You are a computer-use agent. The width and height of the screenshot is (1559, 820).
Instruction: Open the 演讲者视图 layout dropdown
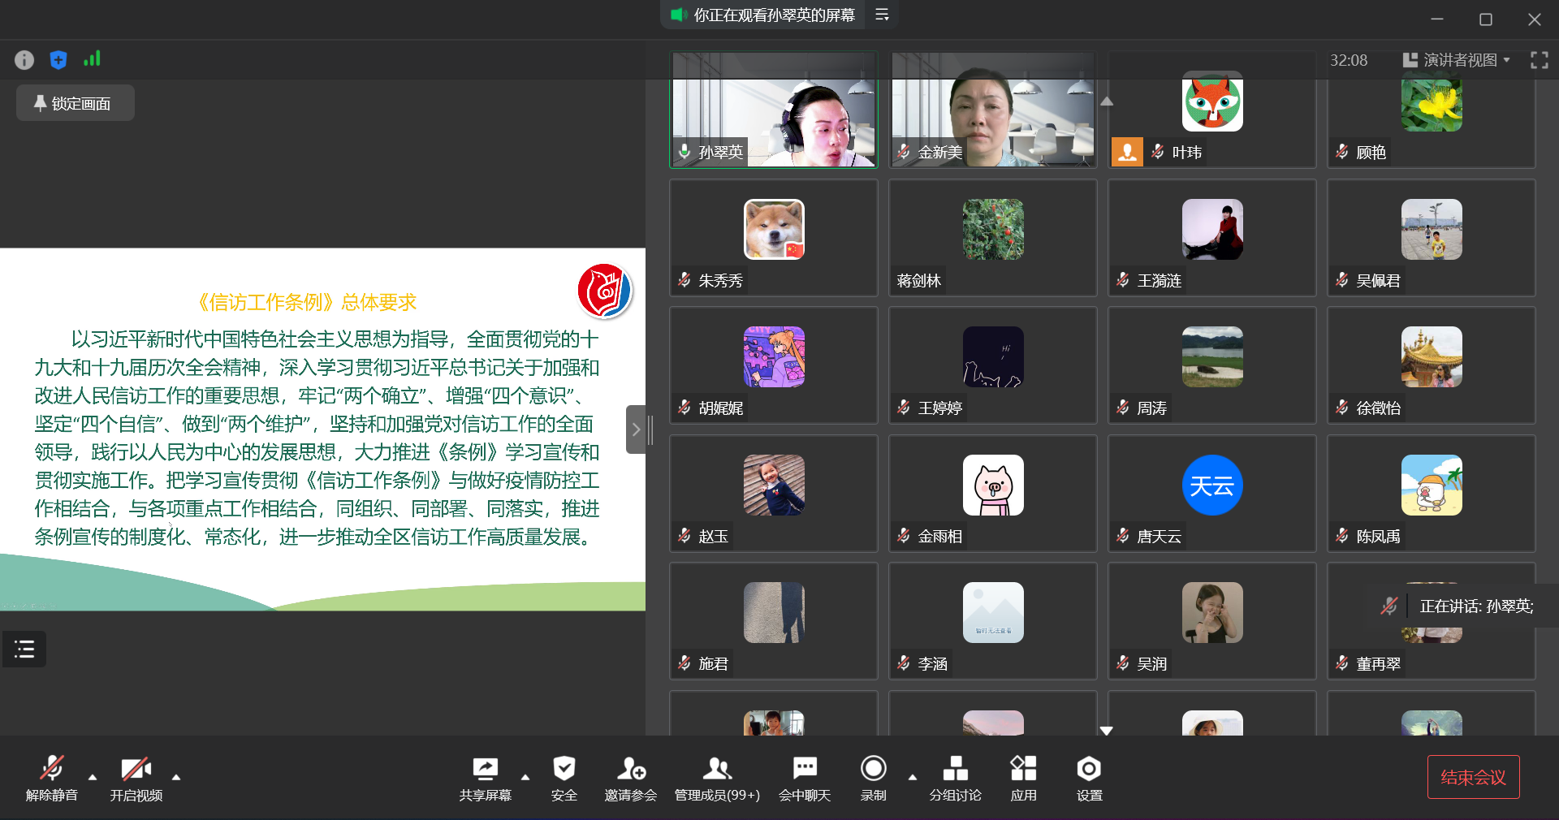point(1457,60)
